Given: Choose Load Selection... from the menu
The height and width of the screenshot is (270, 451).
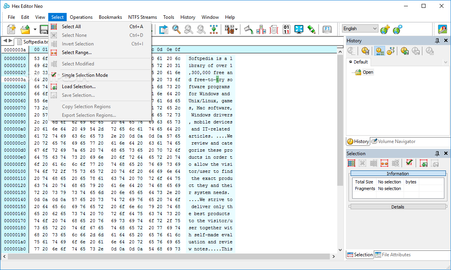Looking at the screenshot, I should click(100, 87).
